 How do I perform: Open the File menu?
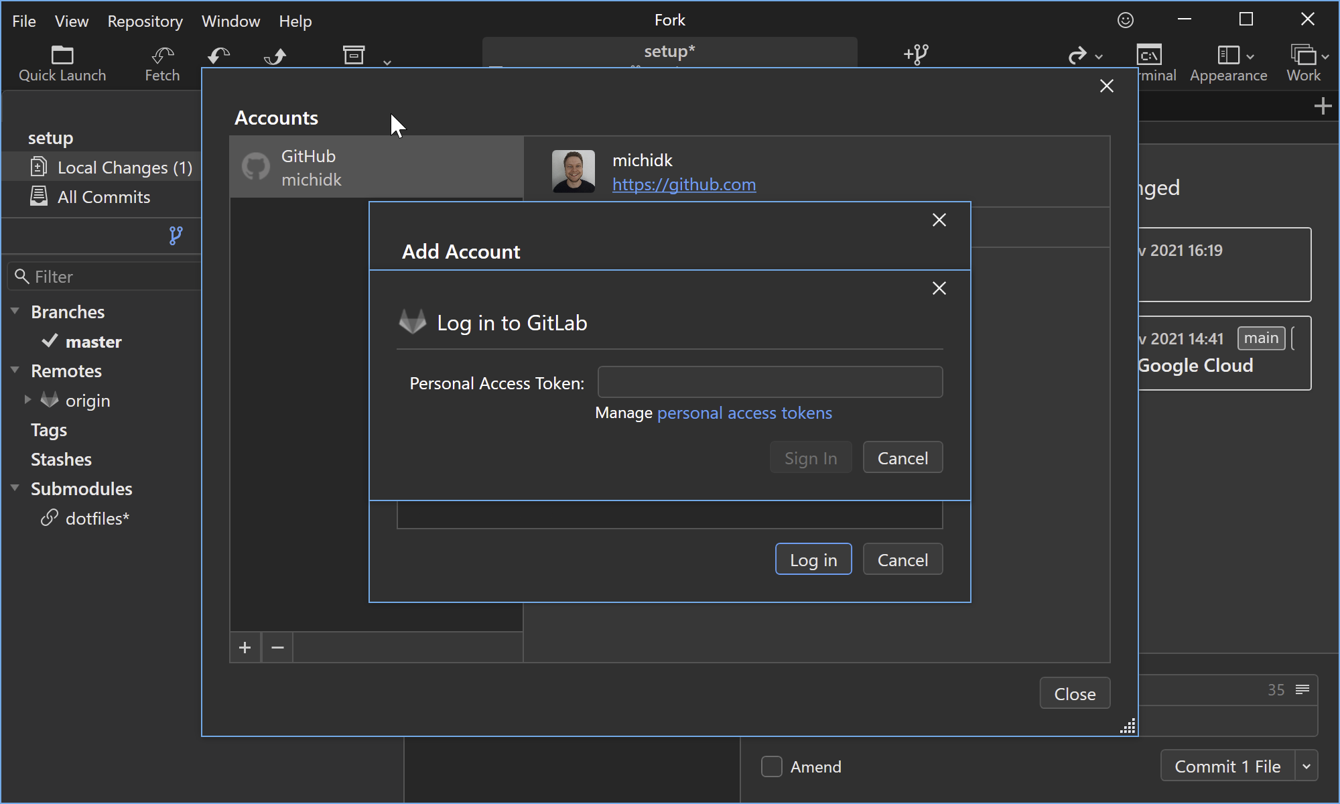click(x=24, y=21)
